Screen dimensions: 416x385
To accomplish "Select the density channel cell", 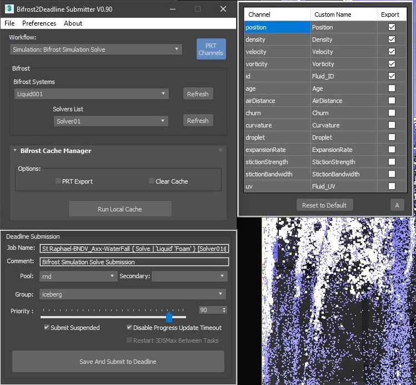I will pos(277,40).
